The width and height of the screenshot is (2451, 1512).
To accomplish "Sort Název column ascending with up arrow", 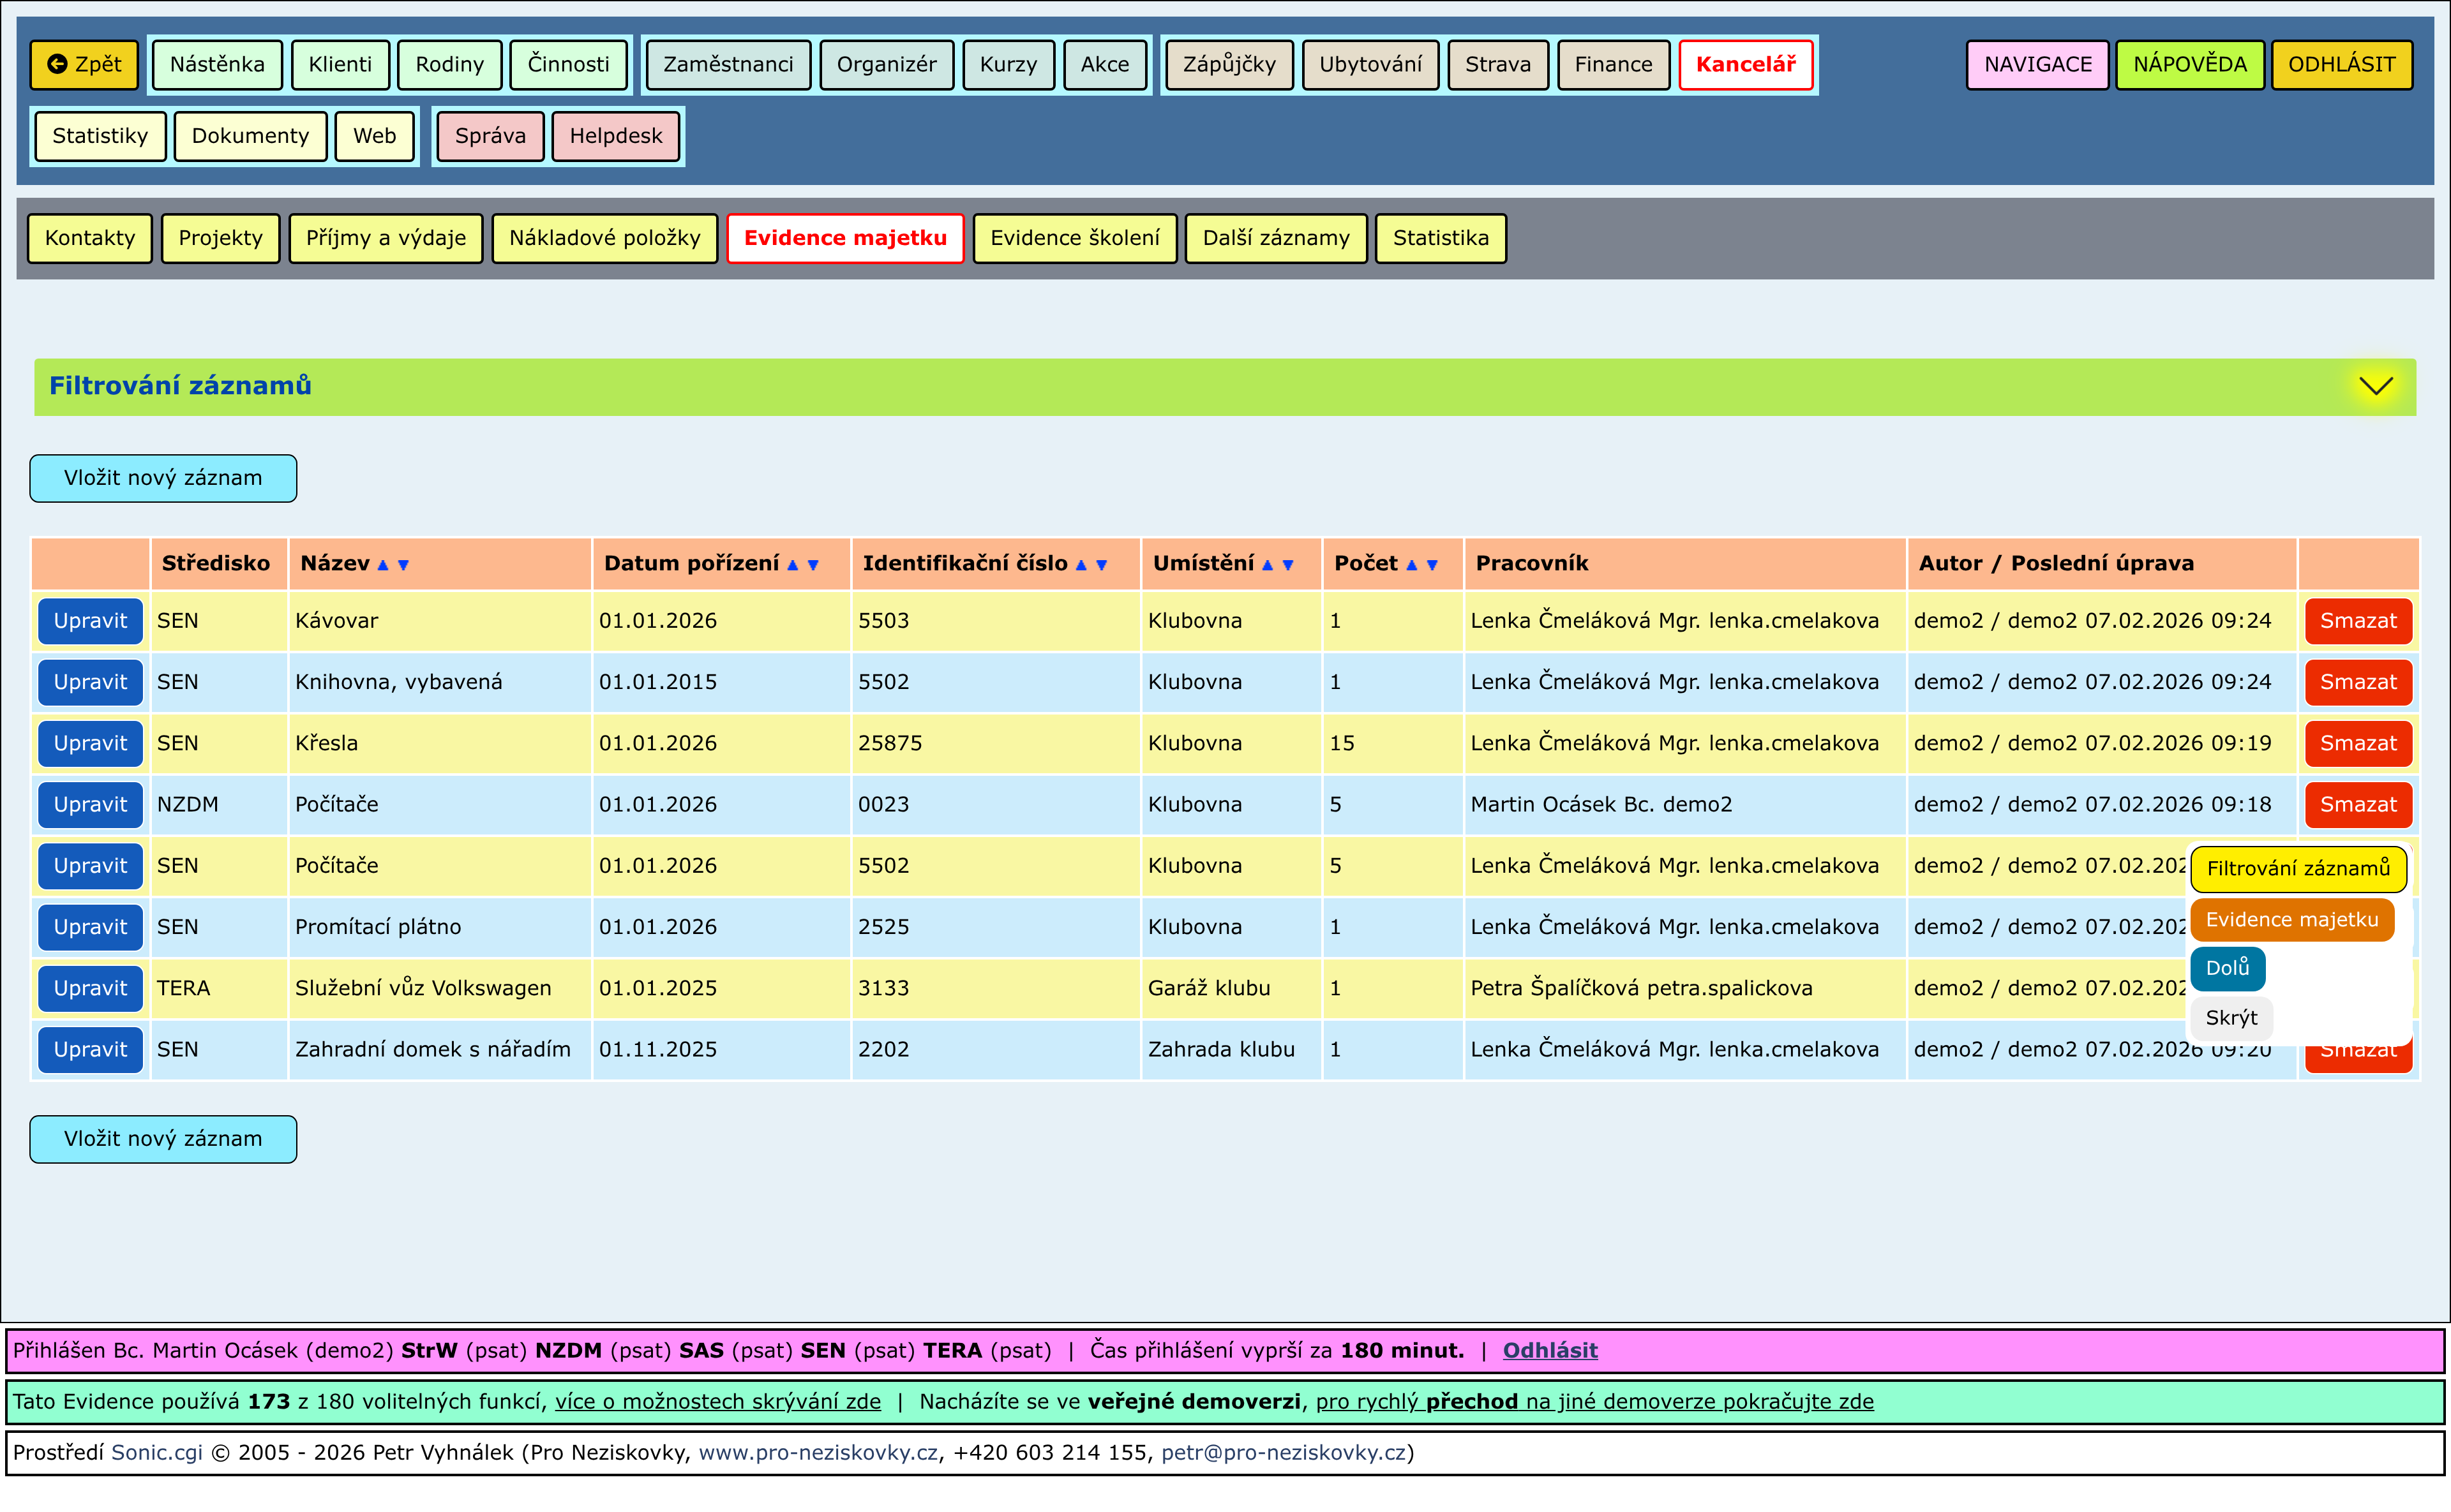I will [382, 565].
